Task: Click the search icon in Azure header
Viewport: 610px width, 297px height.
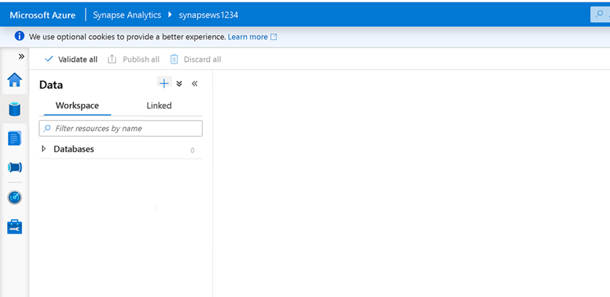Action: 599,14
